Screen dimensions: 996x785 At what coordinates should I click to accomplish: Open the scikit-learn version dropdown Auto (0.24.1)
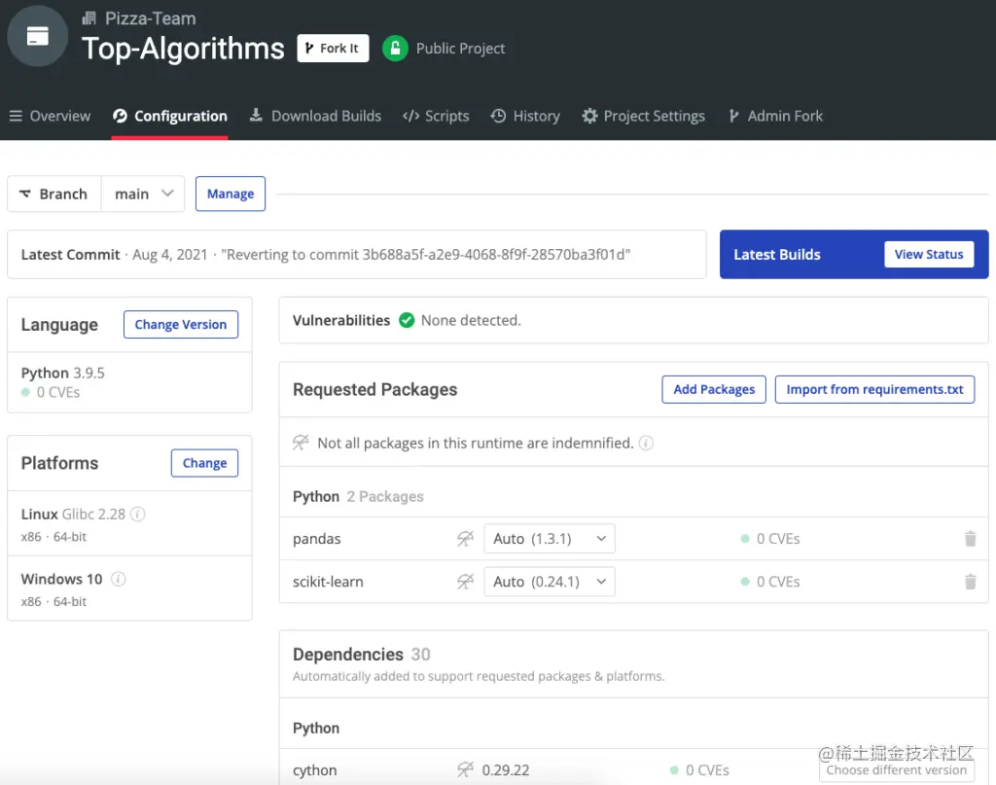[550, 581]
